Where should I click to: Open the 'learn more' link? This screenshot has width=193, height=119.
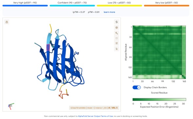[109, 12]
